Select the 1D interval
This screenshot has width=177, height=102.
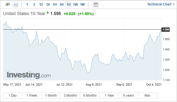click(69, 5)
